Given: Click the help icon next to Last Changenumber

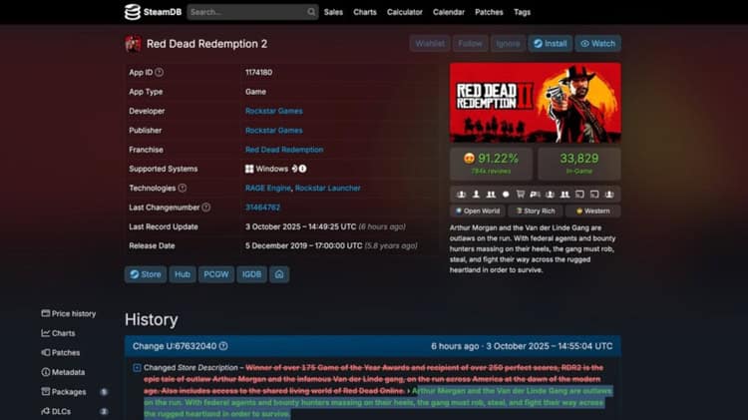Looking at the screenshot, I should (206, 208).
